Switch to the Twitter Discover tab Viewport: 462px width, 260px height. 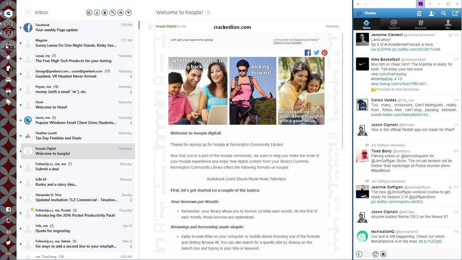(421, 24)
